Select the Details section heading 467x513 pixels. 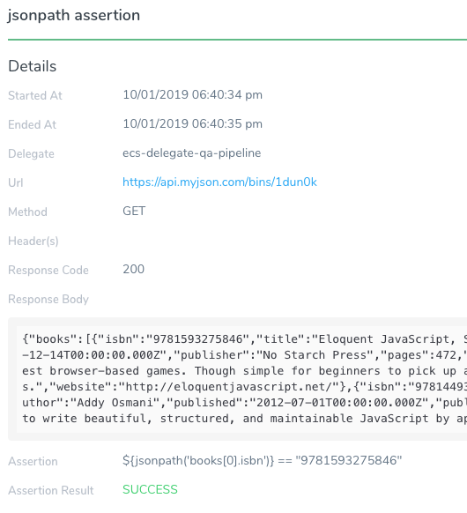(x=33, y=66)
